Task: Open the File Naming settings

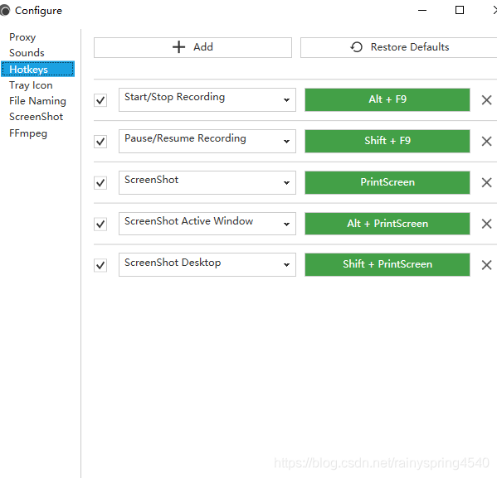Action: point(37,101)
